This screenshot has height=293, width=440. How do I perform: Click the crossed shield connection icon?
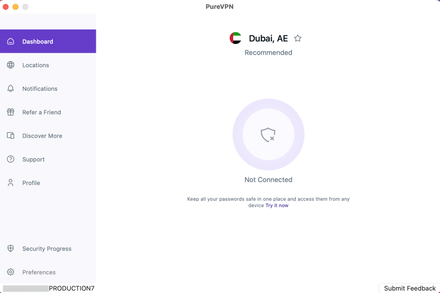[268, 134]
